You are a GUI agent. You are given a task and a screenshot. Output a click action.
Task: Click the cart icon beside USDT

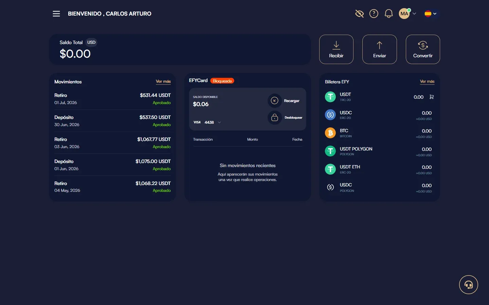[x=432, y=97]
